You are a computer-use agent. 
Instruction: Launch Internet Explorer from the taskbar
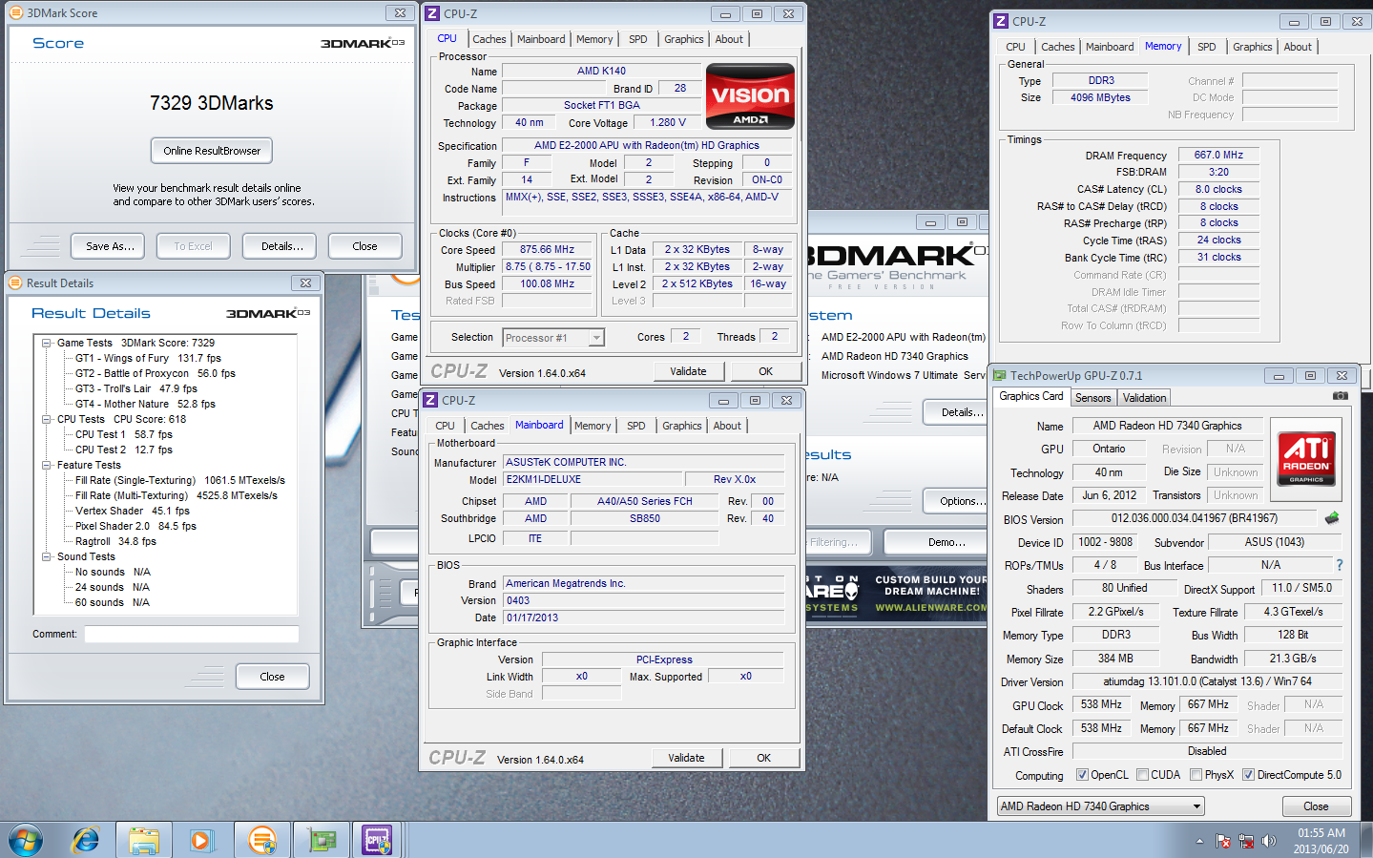[x=86, y=840]
